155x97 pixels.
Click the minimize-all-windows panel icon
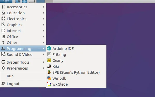pyautogui.click(x=32, y=1)
